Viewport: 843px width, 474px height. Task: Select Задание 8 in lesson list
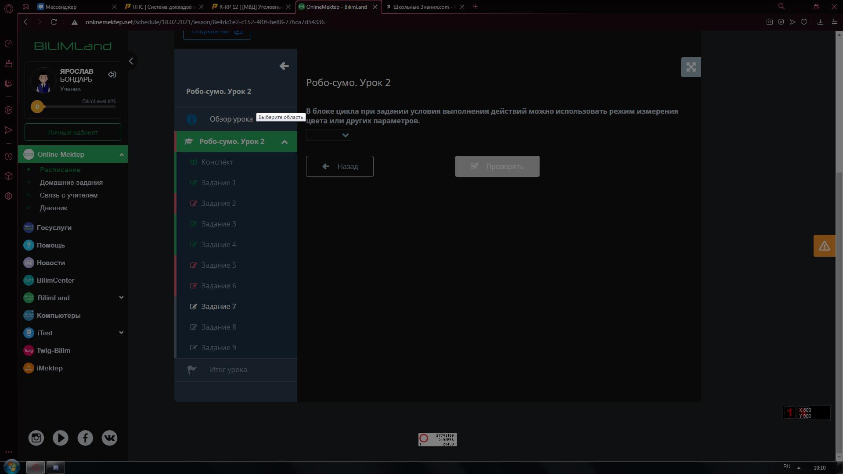point(219,327)
